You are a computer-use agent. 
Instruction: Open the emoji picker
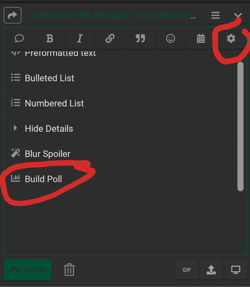(170, 39)
